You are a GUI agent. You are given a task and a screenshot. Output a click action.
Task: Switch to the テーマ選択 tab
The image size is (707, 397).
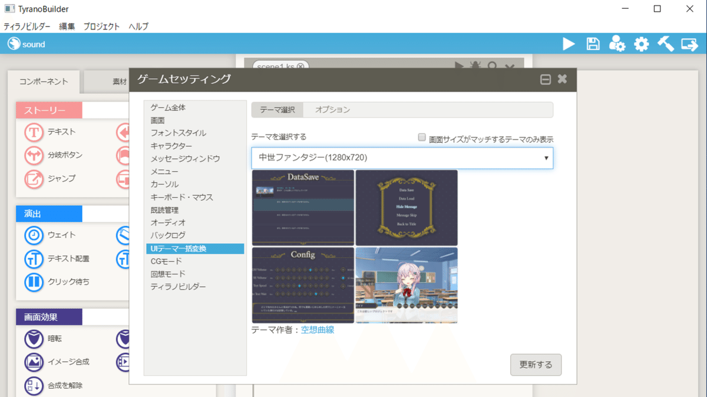277,109
